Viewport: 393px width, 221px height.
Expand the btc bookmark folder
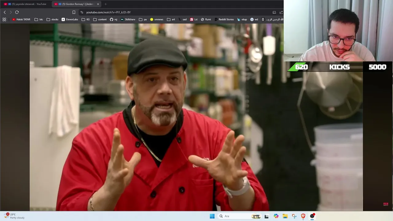pos(39,19)
